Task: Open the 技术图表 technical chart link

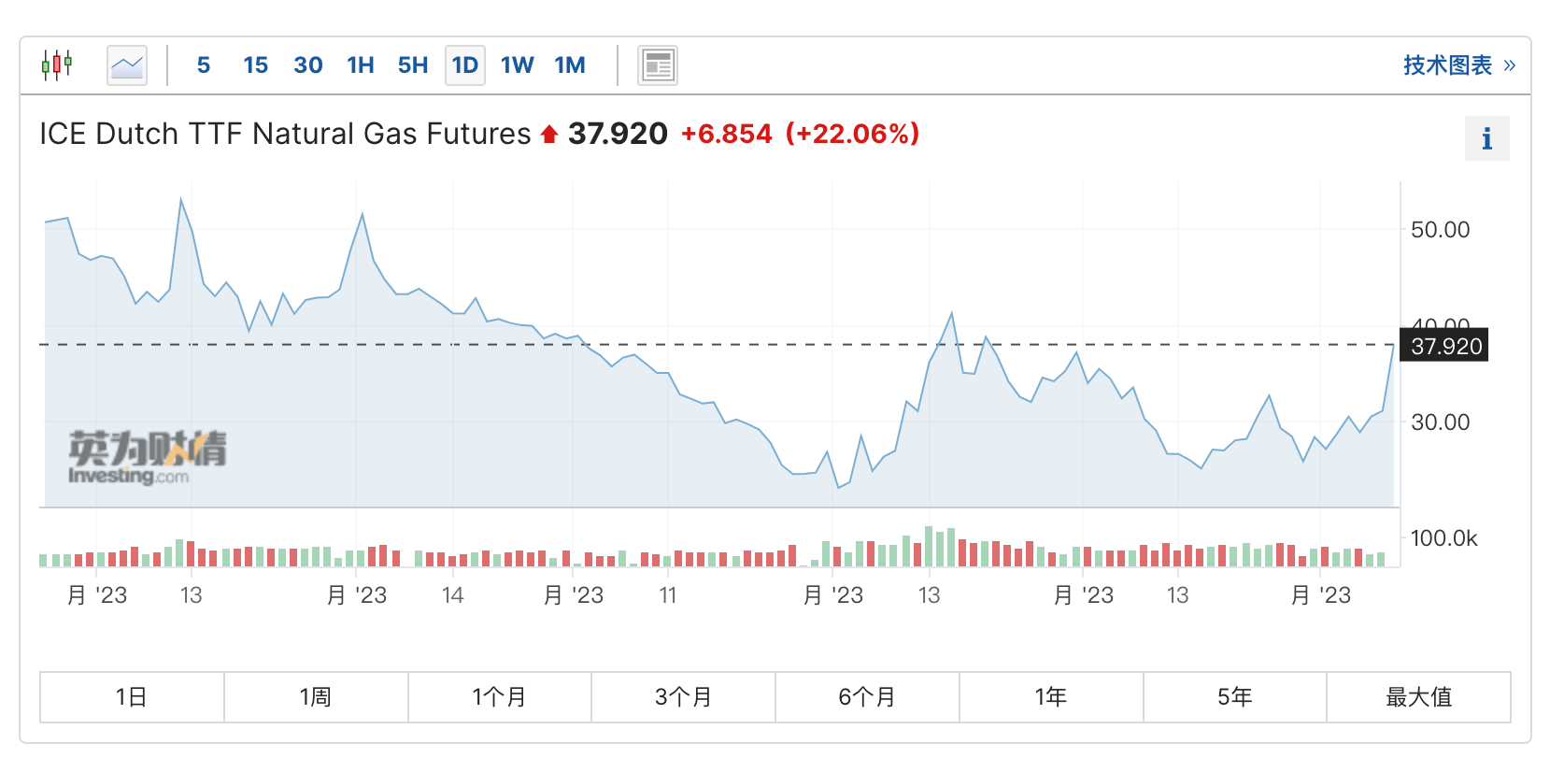Action: point(1458,65)
